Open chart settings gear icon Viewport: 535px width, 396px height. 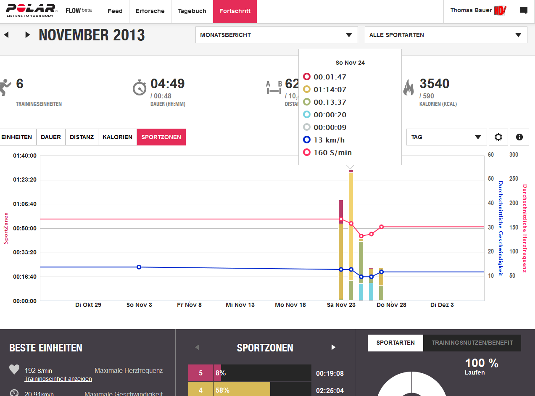498,137
